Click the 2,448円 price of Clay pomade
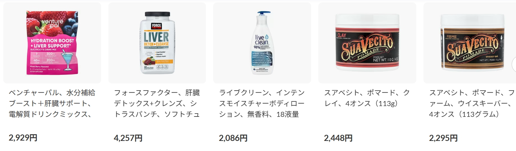516x151 pixels. [338, 138]
